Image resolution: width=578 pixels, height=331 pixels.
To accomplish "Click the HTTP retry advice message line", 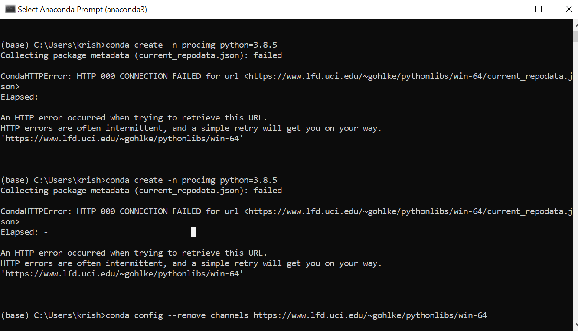I will point(191,128).
